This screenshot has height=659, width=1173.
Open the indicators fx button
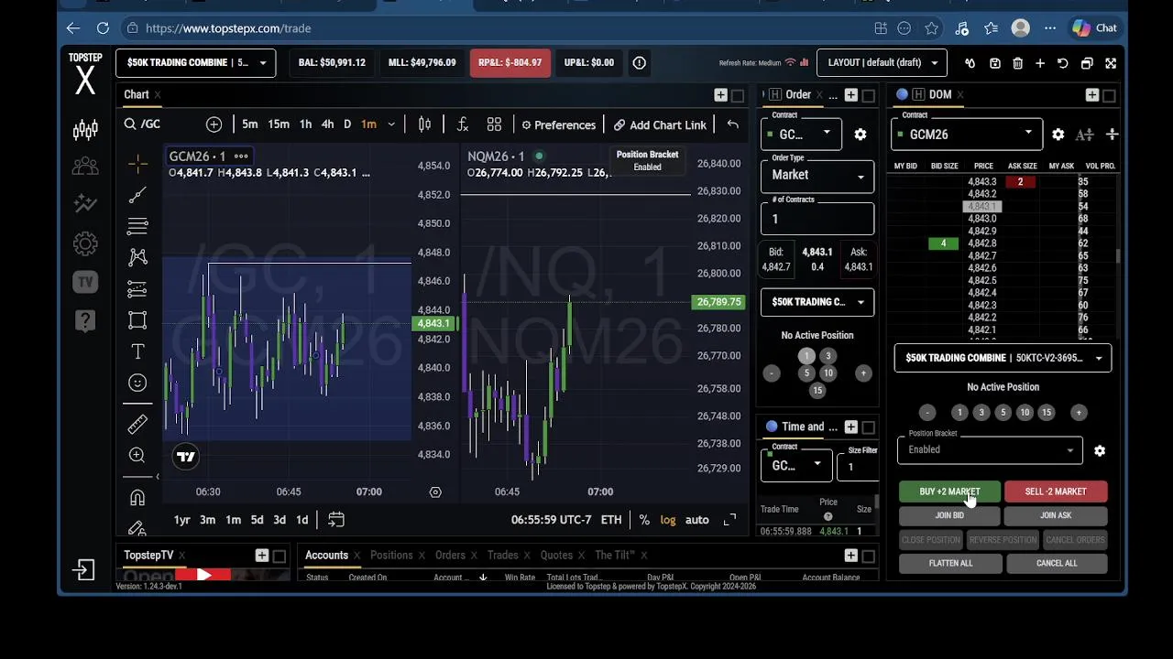tap(463, 124)
